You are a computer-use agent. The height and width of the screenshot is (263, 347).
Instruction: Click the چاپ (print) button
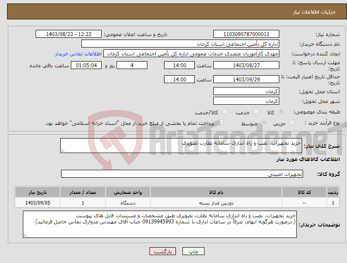point(194,251)
